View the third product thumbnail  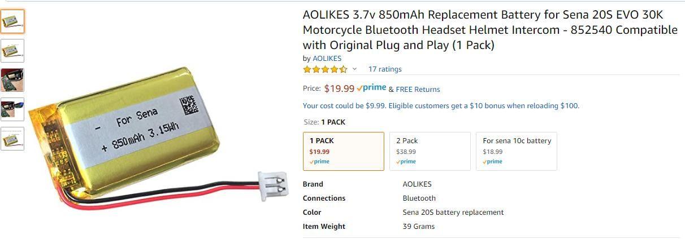click(12, 80)
